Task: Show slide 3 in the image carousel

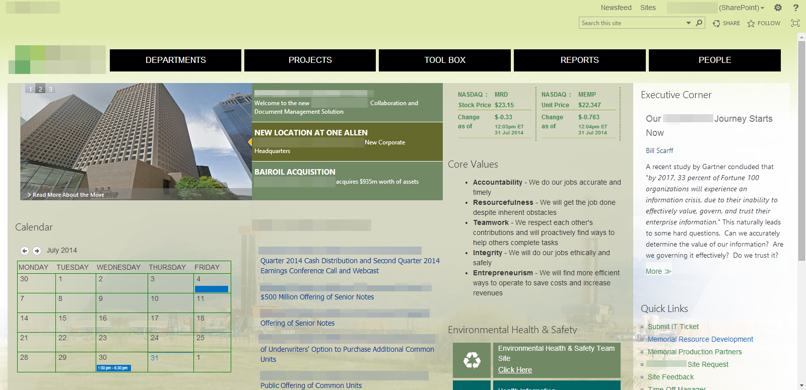Action: (50, 89)
